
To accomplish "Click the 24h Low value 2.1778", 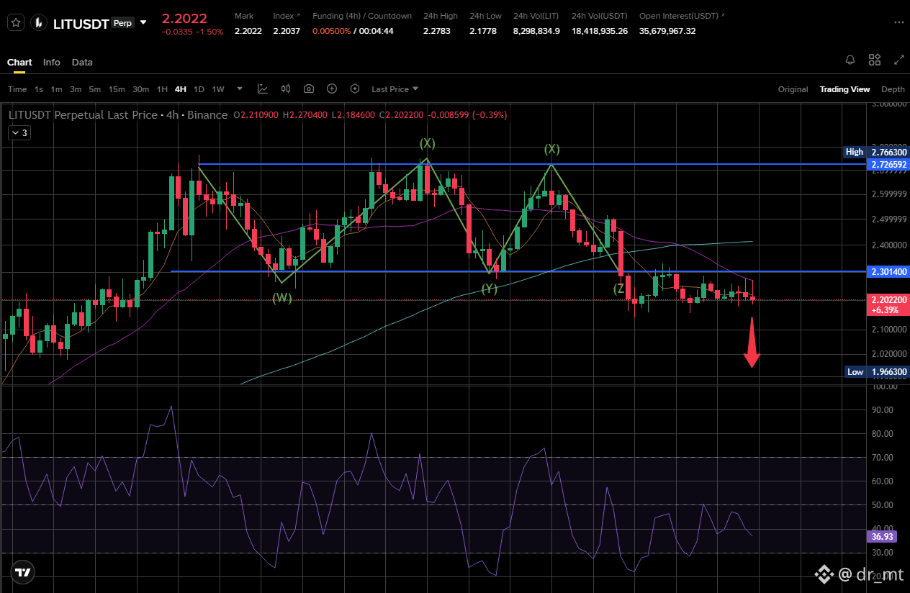I will pos(483,31).
